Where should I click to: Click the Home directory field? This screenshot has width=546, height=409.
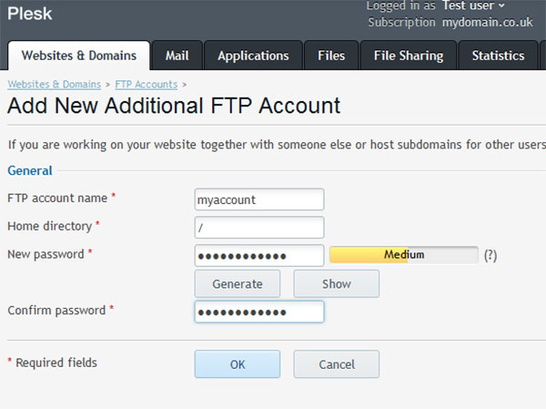[259, 228]
